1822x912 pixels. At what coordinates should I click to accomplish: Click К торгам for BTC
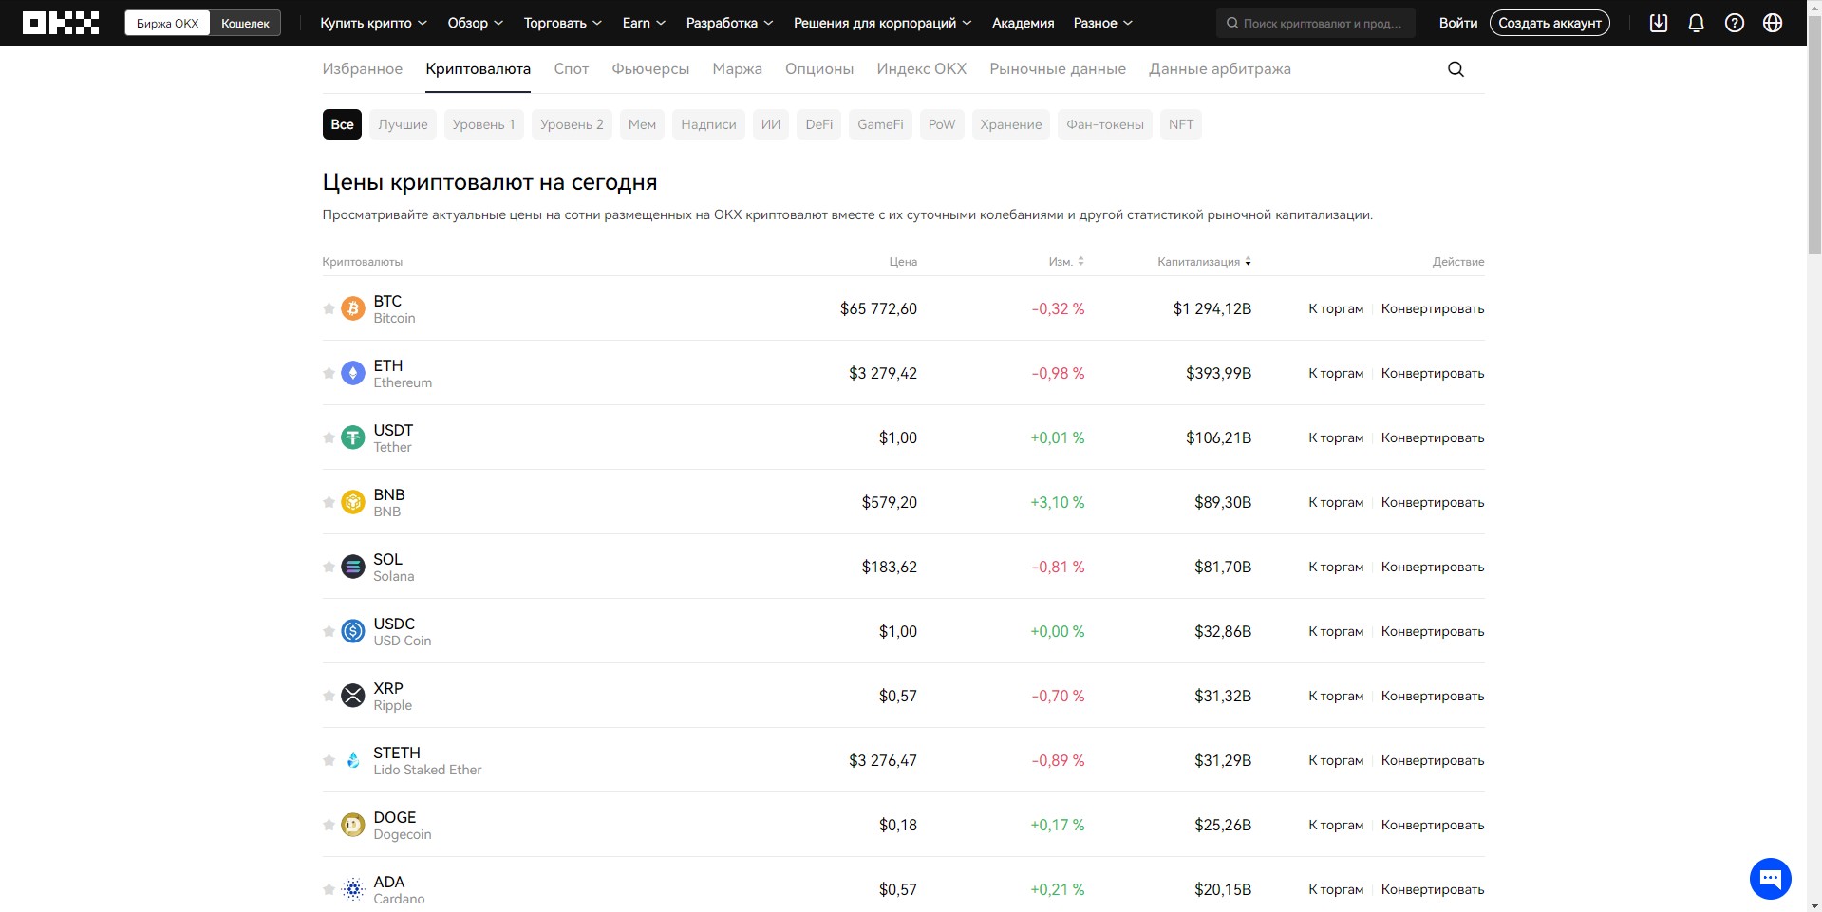1336,308
